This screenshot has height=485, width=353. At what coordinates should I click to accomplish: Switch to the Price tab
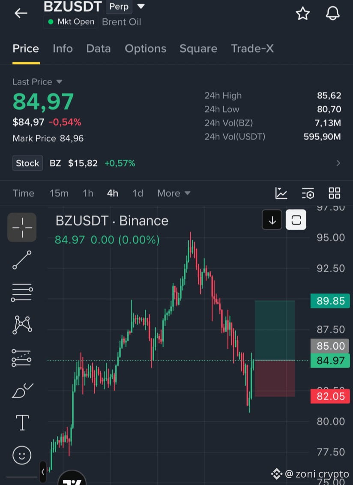pos(26,48)
